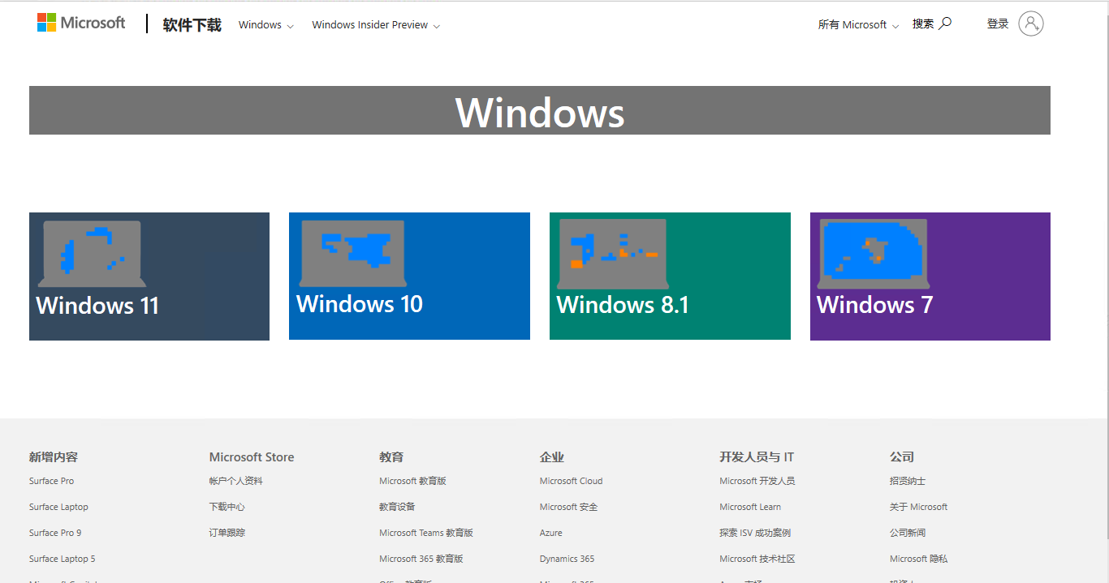Open 探索 ISV 成功案例 link
The image size is (1109, 583).
pyautogui.click(x=755, y=533)
